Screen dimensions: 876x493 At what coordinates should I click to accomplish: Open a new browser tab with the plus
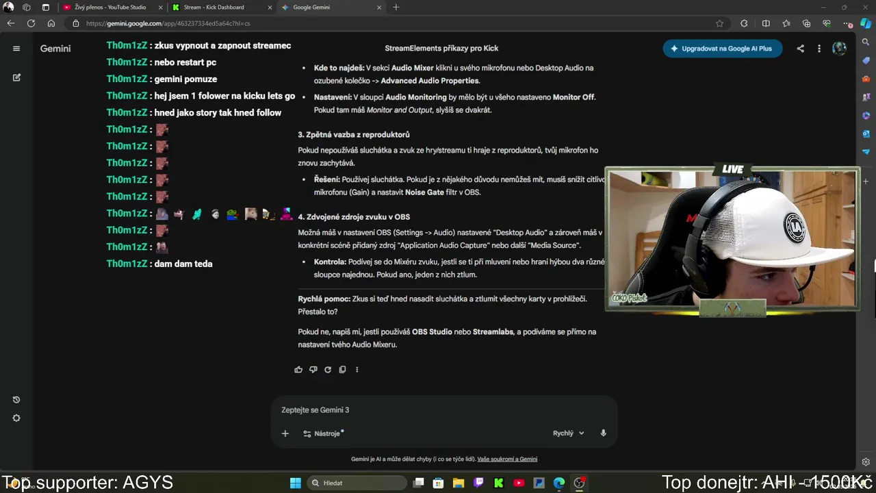(x=396, y=8)
